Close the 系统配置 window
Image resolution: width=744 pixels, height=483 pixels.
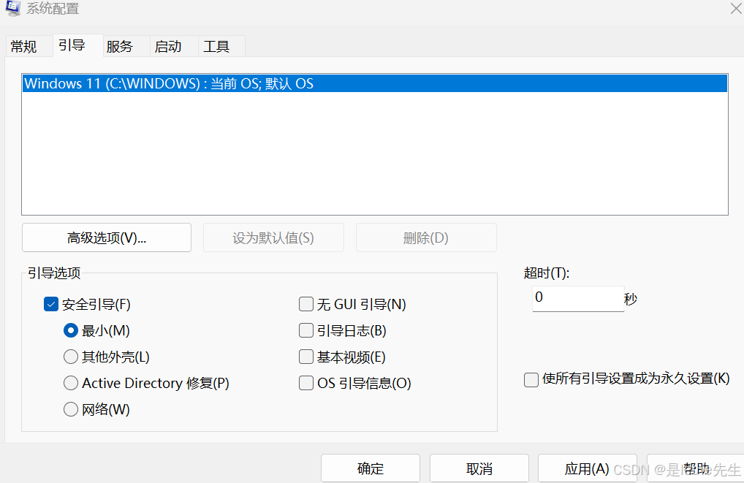[x=736, y=7]
